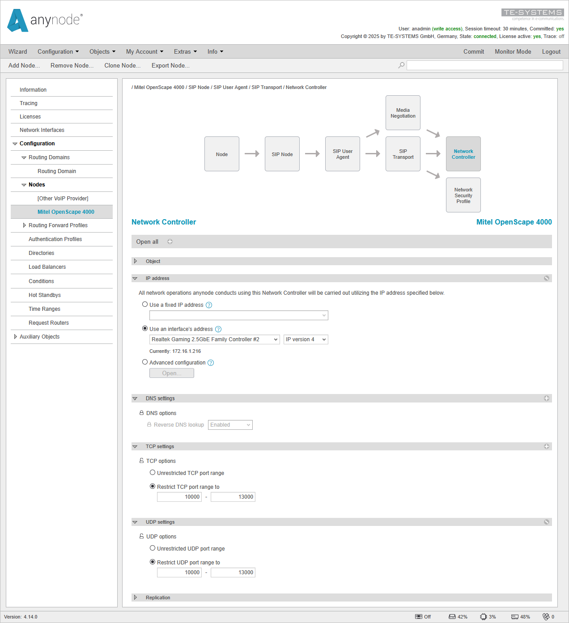Click the edit pencil on the IP address section header
The image size is (569, 623).
click(x=546, y=278)
